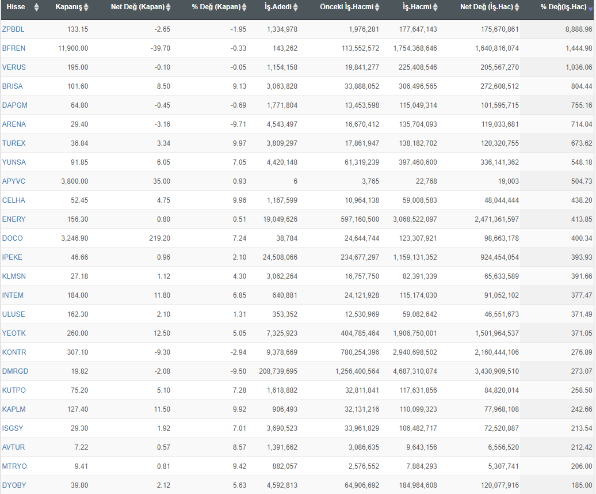
Task: Open the MTRYO stock link
Action: click(14, 466)
